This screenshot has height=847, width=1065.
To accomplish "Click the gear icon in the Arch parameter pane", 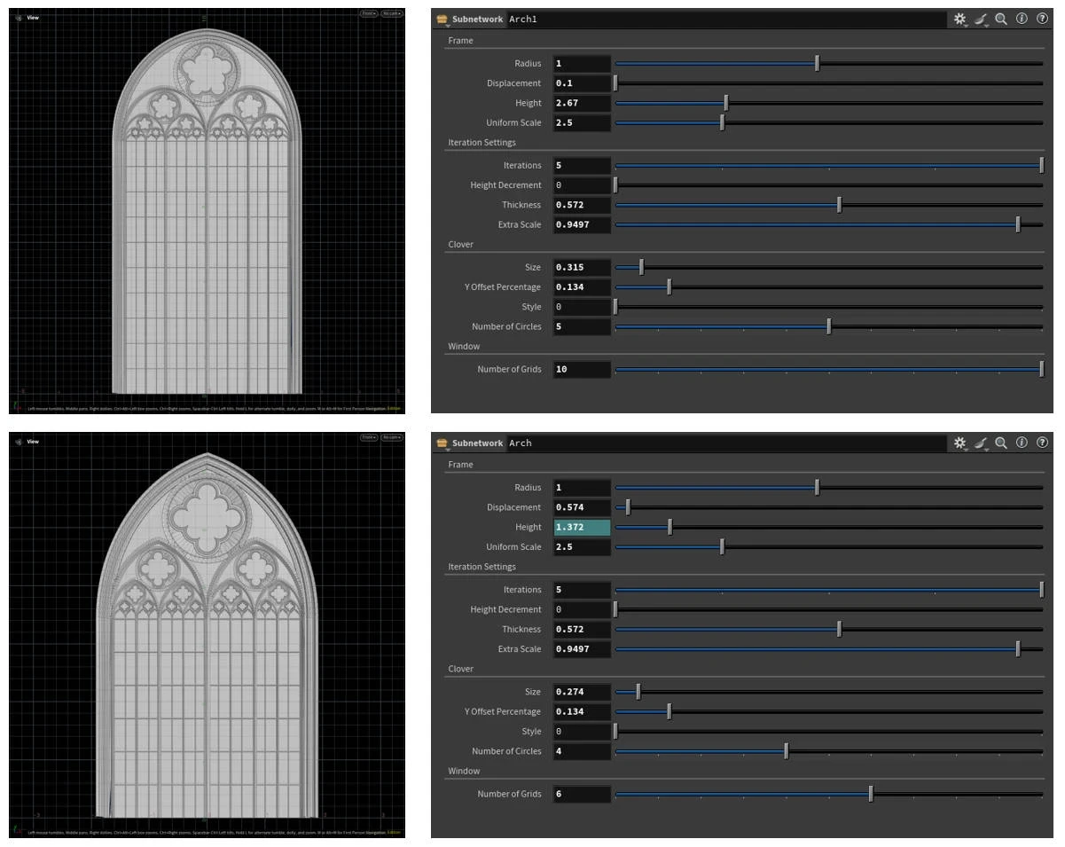I will pyautogui.click(x=959, y=443).
